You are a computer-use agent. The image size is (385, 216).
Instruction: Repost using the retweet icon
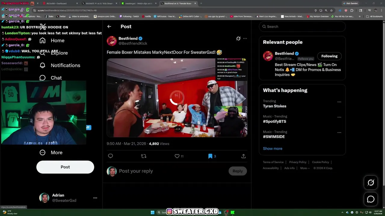pyautogui.click(x=144, y=156)
